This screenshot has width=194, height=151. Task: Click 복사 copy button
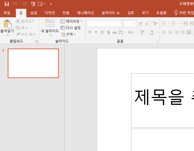point(22,28)
